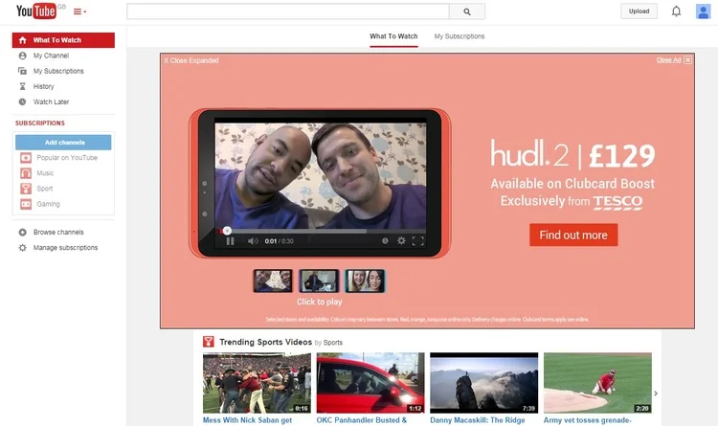The height and width of the screenshot is (426, 718).
Task: Click the Manage subscriptions gear icon
Action: click(22, 248)
